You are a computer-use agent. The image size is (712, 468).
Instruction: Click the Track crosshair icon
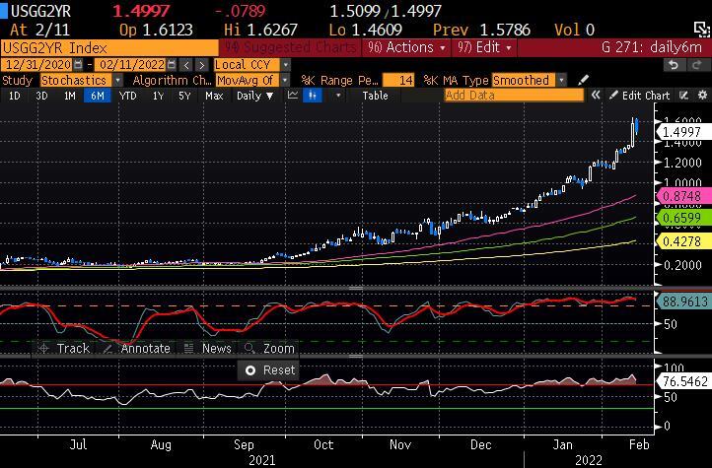coord(43,348)
